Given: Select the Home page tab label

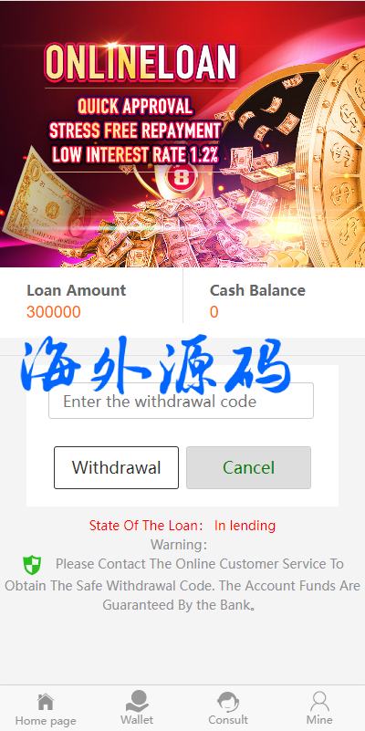Looking at the screenshot, I should (x=46, y=721).
